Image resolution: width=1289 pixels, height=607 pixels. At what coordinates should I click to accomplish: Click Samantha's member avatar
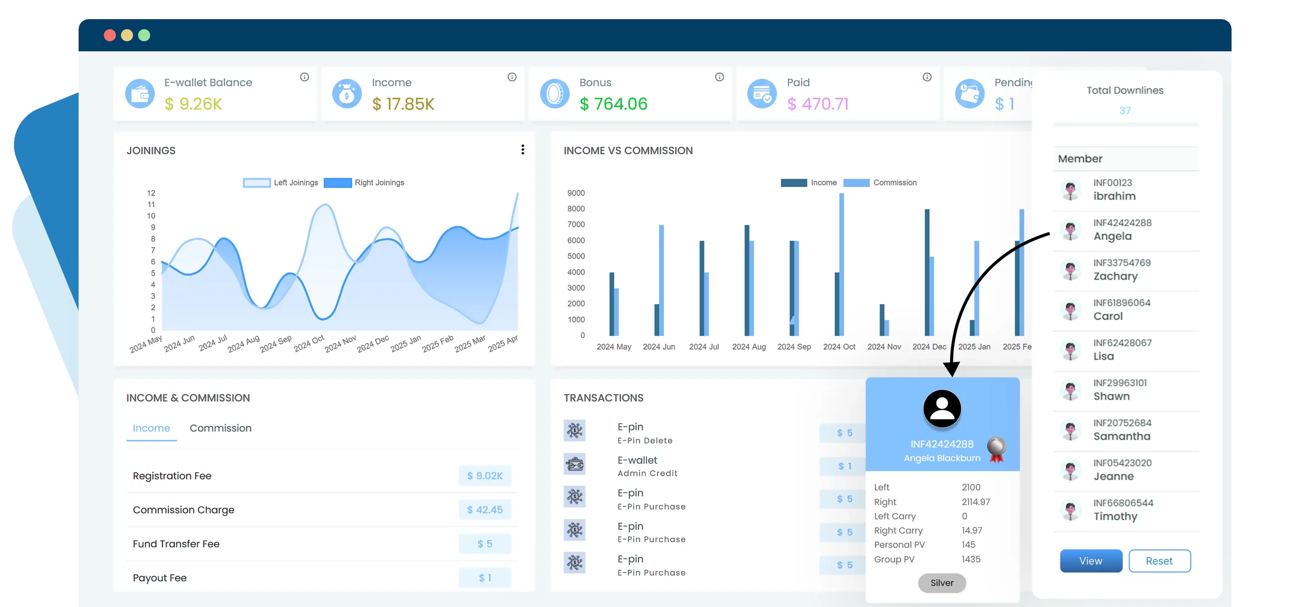click(x=1070, y=430)
